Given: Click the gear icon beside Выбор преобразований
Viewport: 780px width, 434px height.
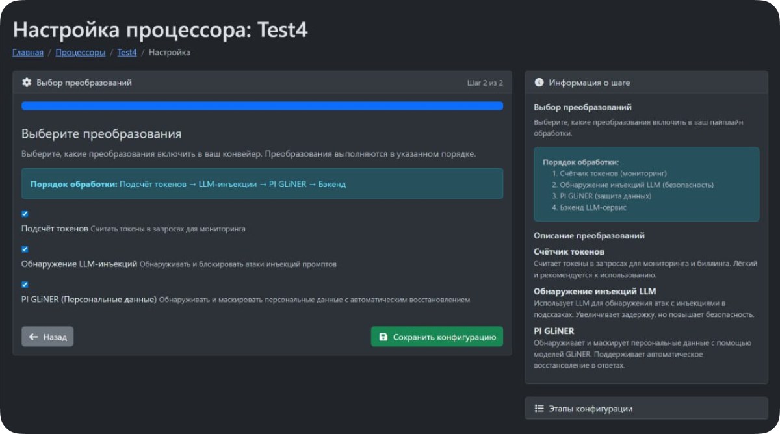Looking at the screenshot, I should pyautogui.click(x=27, y=83).
